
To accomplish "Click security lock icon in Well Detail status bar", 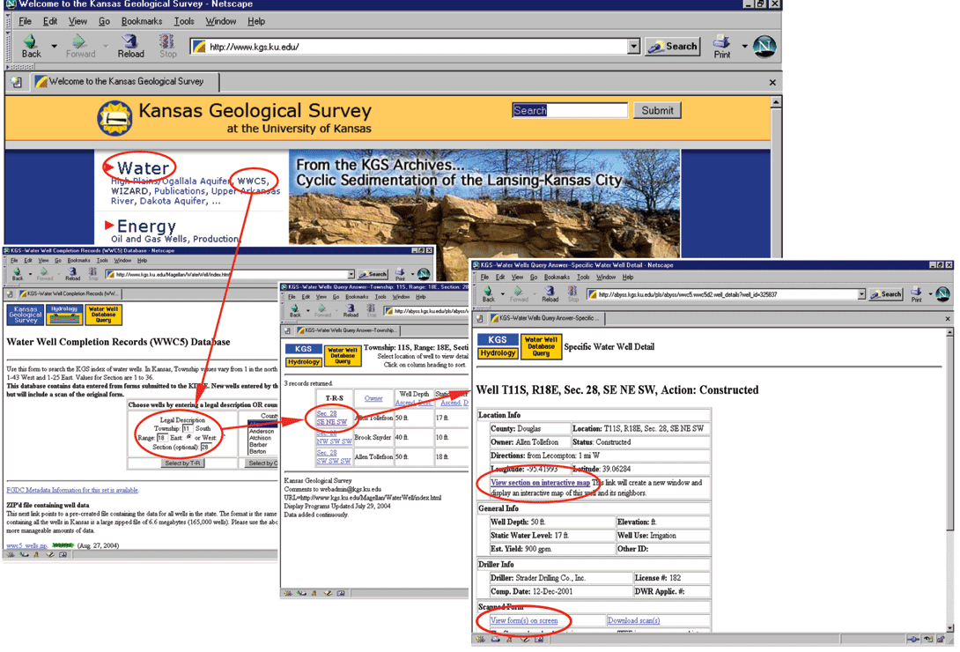I will coord(940,639).
